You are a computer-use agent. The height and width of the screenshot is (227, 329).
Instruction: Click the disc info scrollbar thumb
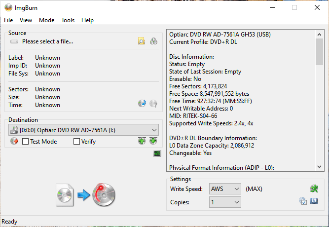pos(319,52)
